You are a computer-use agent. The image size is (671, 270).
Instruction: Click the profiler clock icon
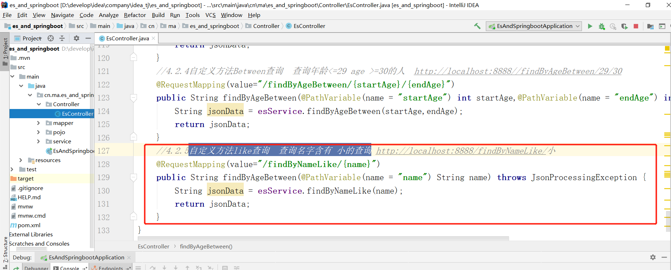(x=613, y=26)
